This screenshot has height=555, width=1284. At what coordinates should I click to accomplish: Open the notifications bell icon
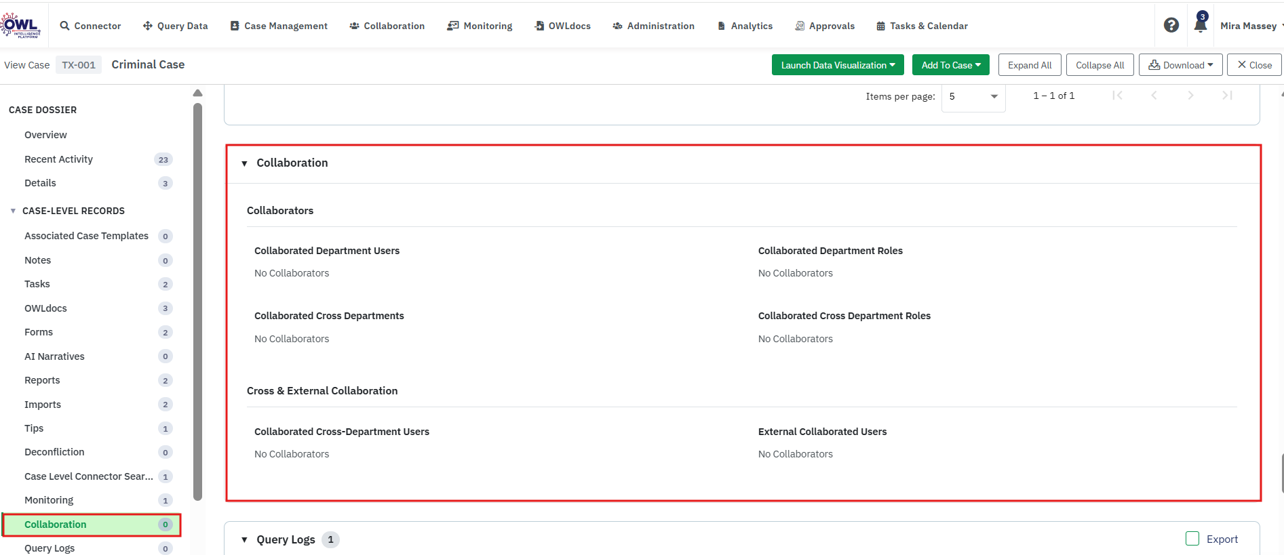(x=1200, y=24)
